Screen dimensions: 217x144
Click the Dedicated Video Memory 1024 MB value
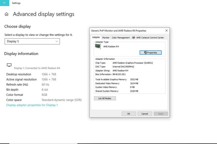tap(134, 83)
